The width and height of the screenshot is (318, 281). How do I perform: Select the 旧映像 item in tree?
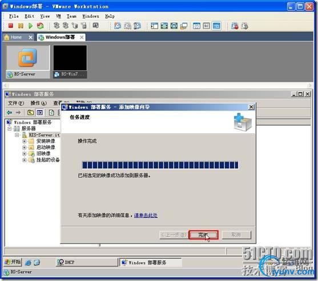coord(43,154)
